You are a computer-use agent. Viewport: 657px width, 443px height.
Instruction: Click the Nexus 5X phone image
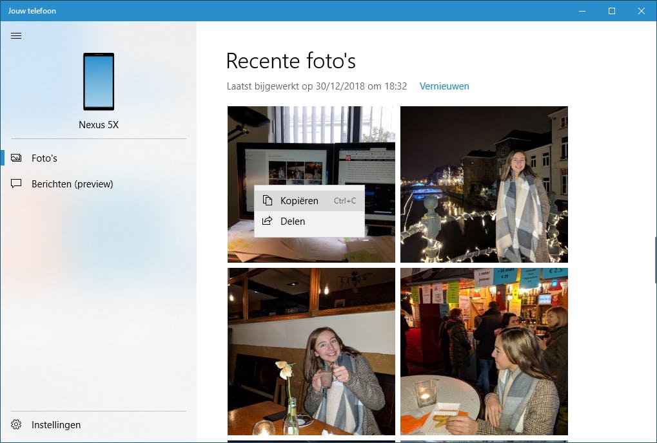[x=99, y=82]
